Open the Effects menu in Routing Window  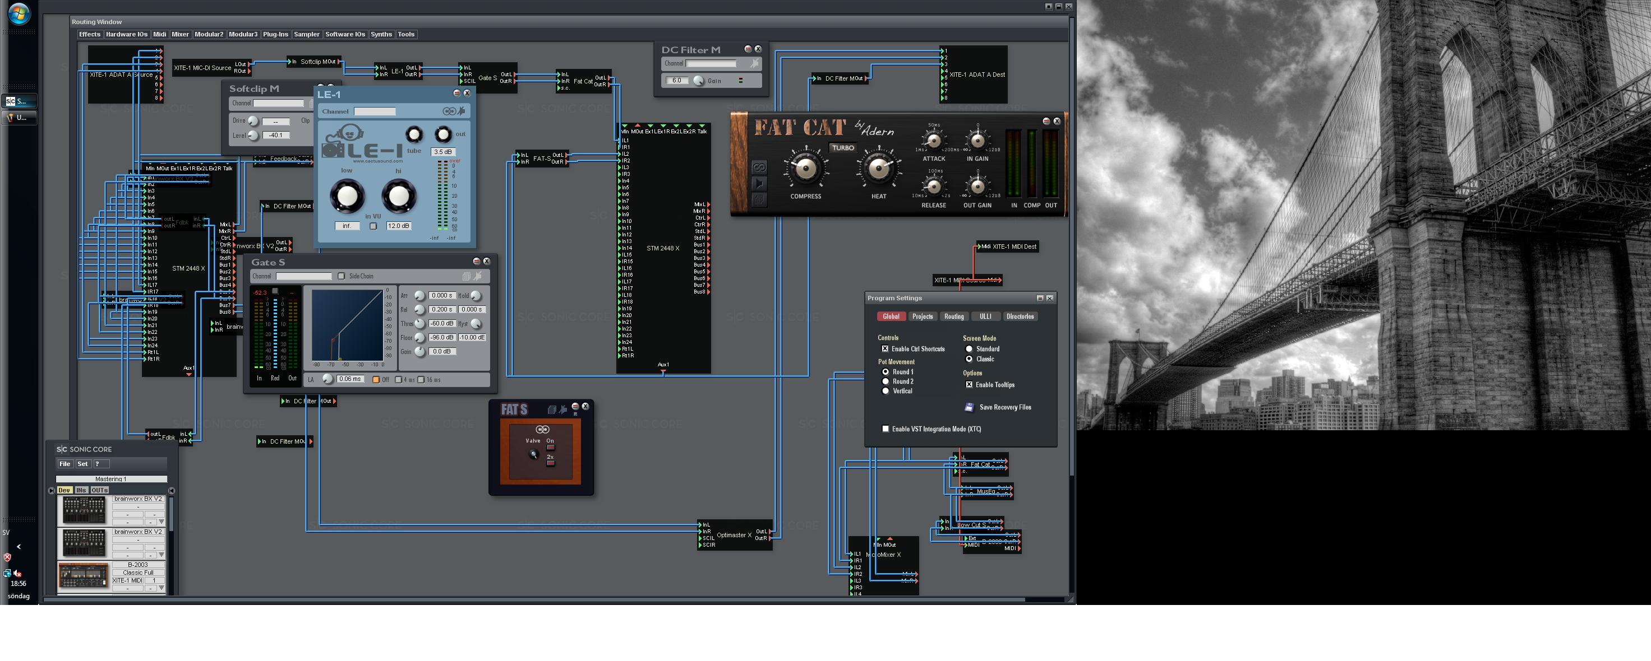coord(90,35)
